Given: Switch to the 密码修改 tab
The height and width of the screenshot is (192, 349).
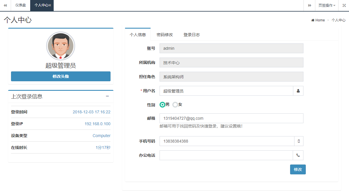Looking at the screenshot, I should pyautogui.click(x=164, y=34).
